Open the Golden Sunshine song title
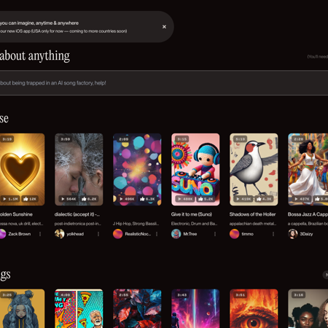This screenshot has height=328, width=328. point(16,214)
